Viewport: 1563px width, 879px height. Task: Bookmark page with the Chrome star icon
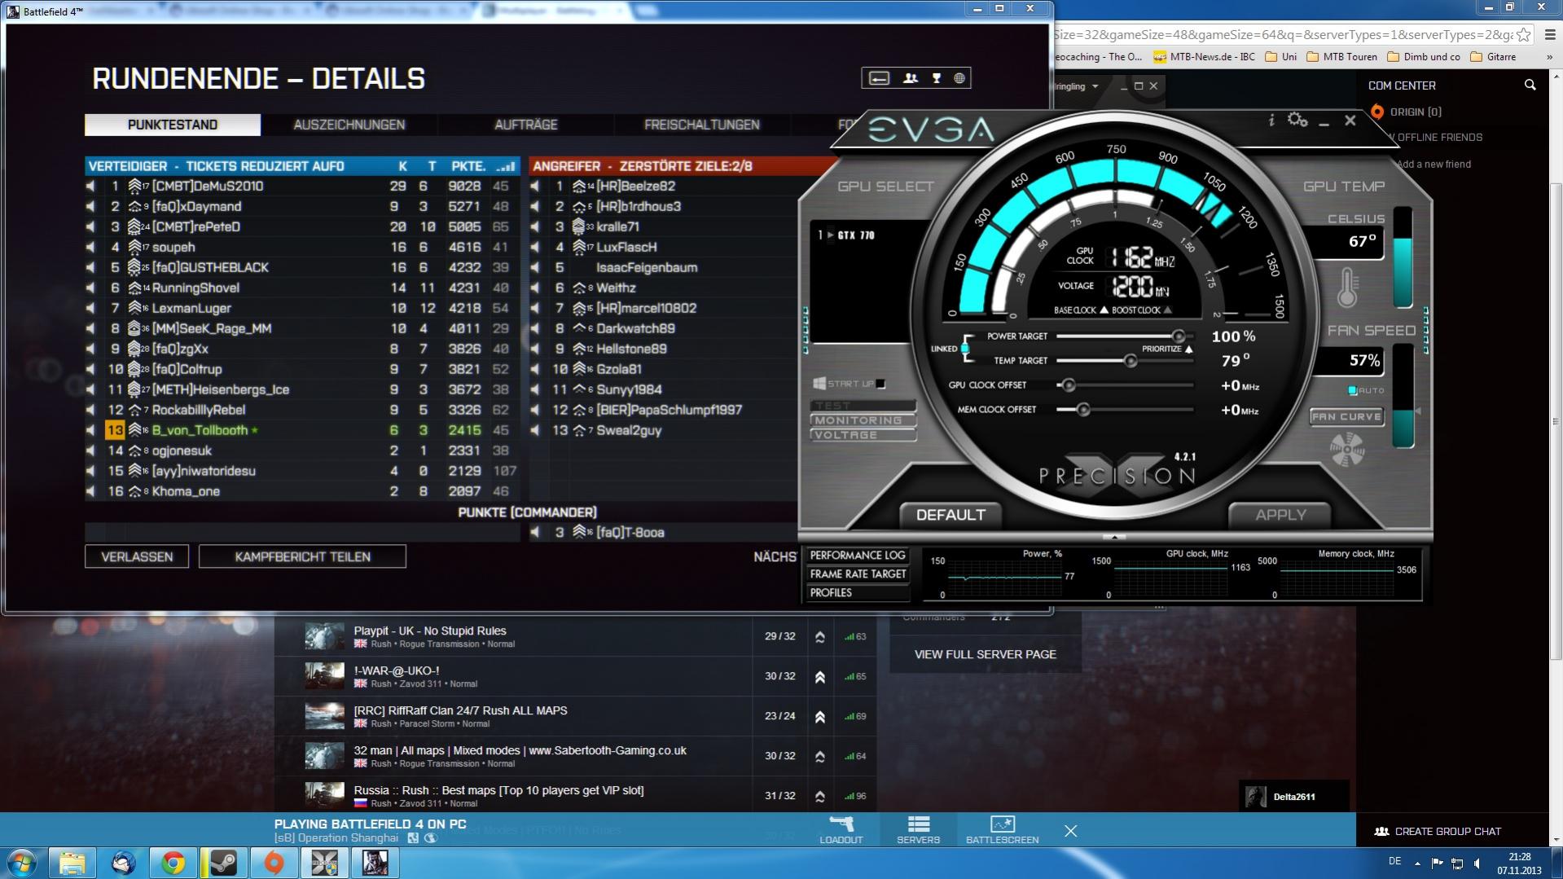[x=1523, y=35]
